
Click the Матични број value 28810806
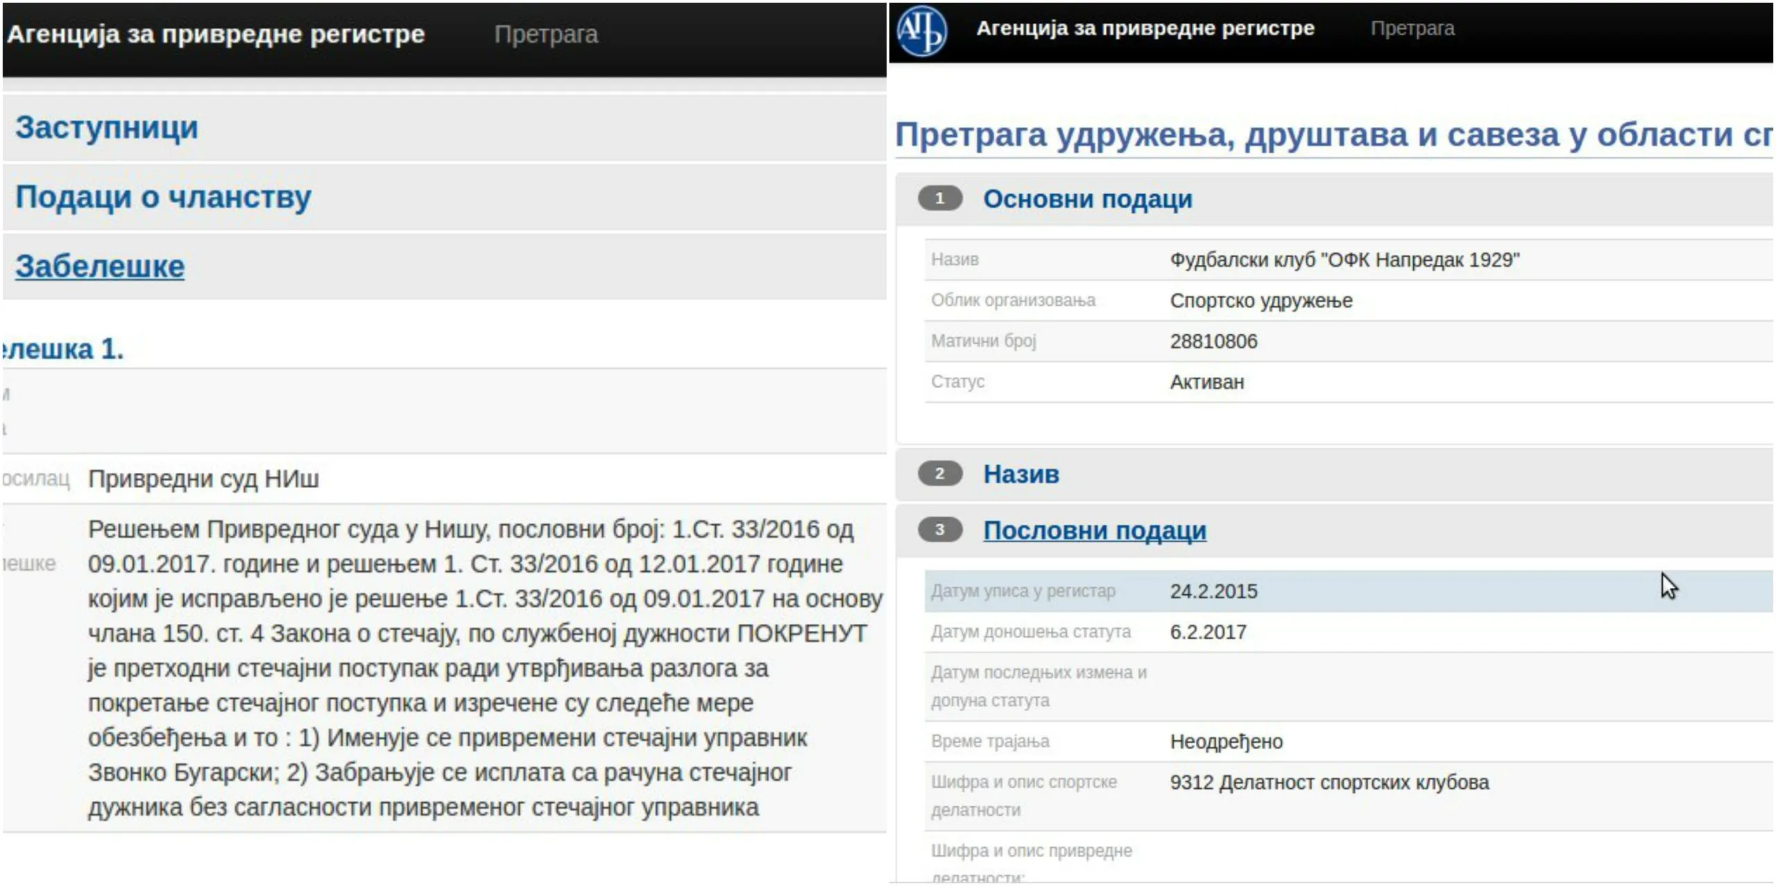tap(1213, 341)
